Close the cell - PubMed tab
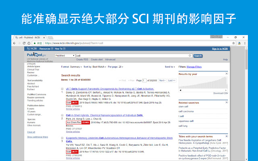 [x=44, y=37]
